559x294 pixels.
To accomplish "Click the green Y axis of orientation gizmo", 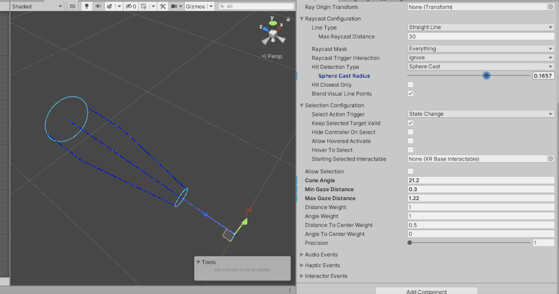I will pos(273,23).
